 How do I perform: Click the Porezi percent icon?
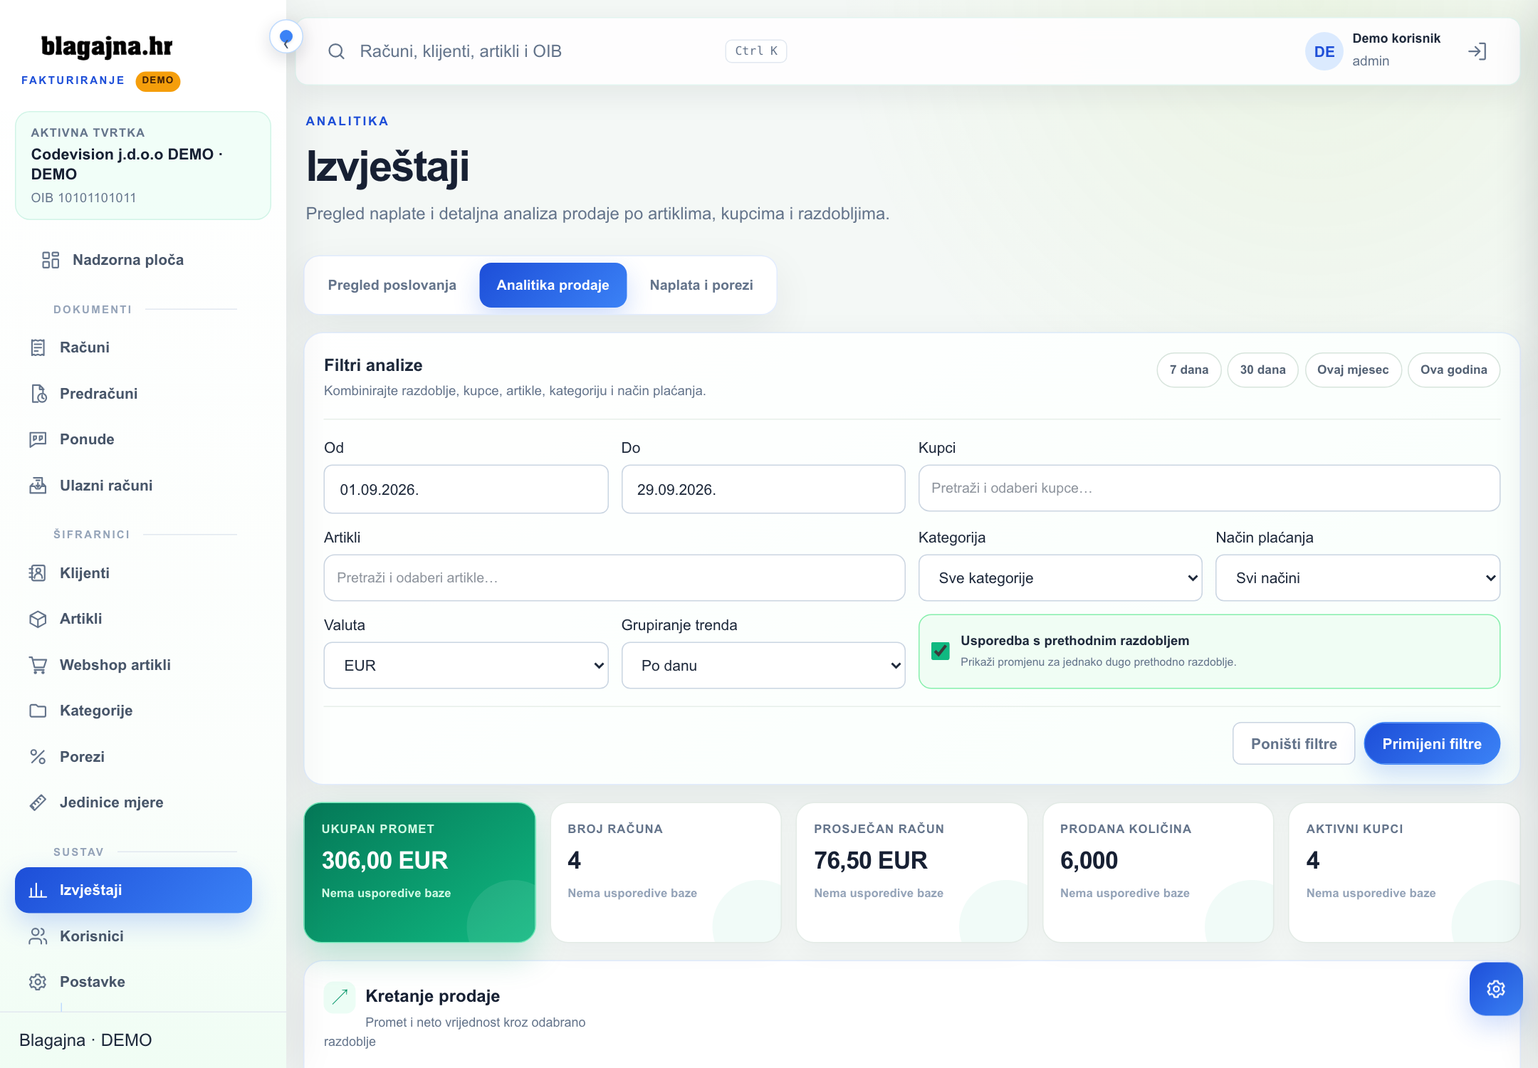click(38, 757)
